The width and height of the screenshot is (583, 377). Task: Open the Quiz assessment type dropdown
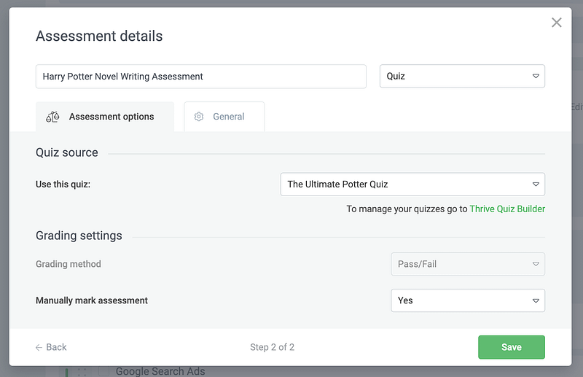(x=462, y=77)
